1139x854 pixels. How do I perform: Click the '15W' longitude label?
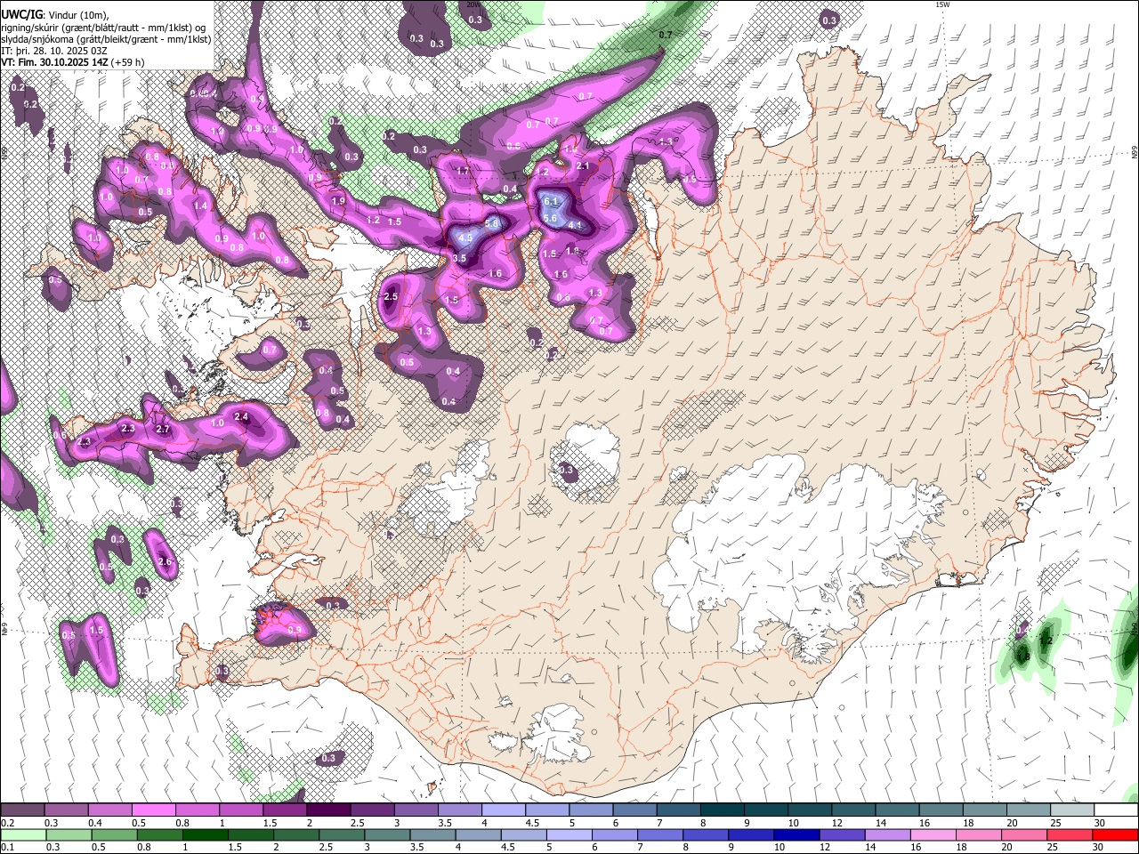click(x=942, y=4)
